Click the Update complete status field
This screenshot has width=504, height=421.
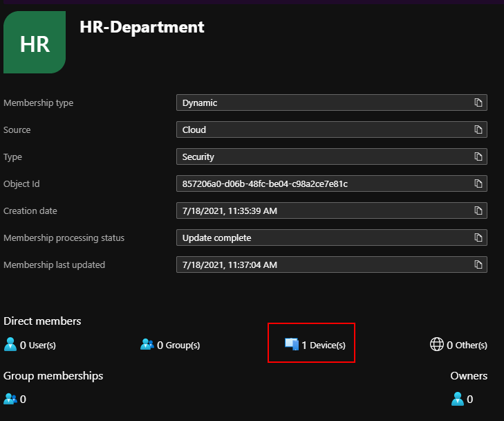(x=321, y=238)
